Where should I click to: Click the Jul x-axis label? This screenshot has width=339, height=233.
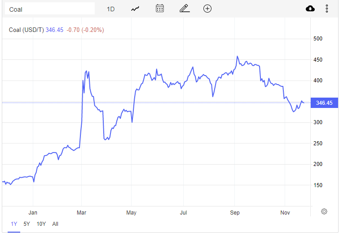pos(183,213)
